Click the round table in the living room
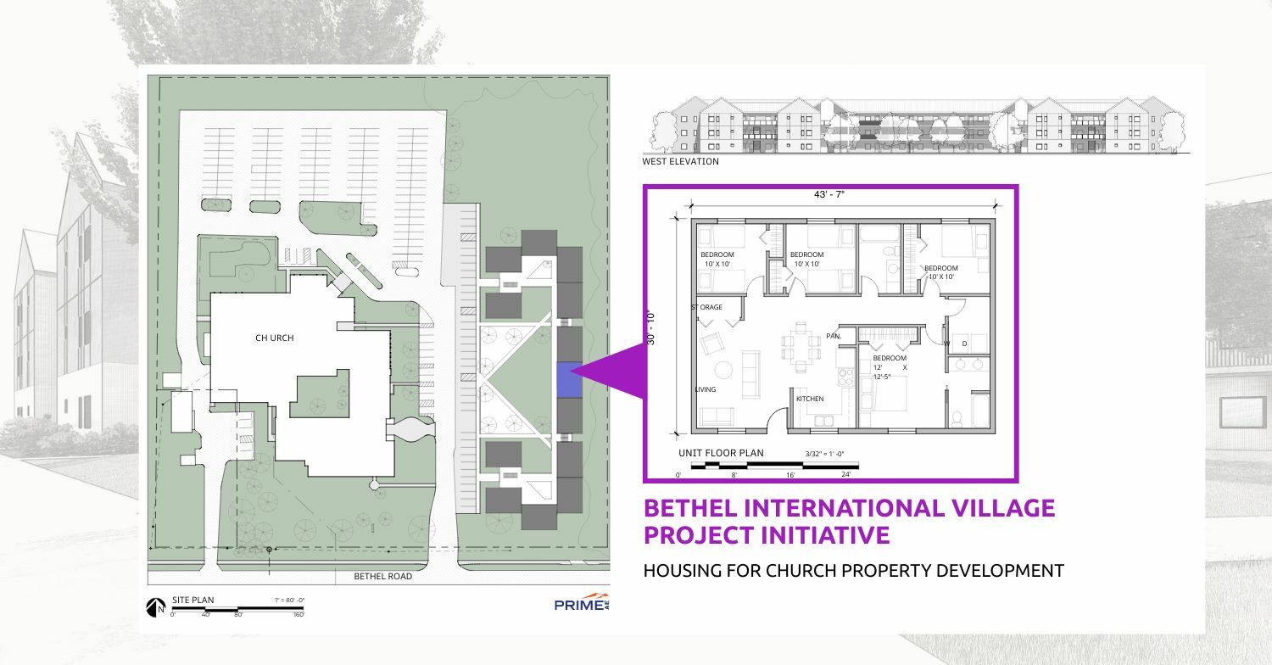This screenshot has height=665, width=1272. click(723, 370)
